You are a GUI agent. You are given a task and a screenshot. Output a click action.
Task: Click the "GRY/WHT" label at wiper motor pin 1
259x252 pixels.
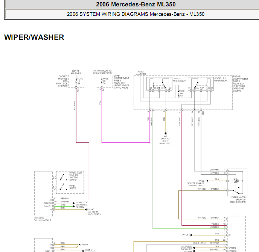(x=214, y=170)
